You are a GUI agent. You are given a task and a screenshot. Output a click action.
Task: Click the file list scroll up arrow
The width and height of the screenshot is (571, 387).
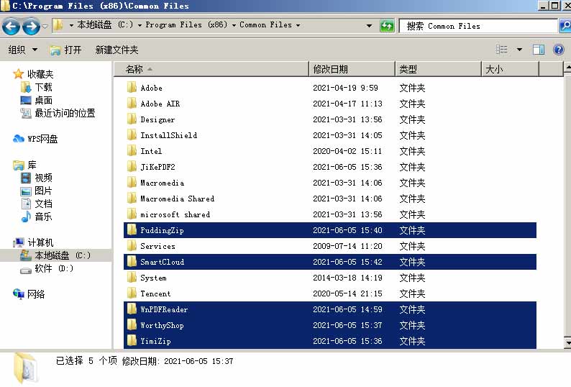click(x=567, y=68)
